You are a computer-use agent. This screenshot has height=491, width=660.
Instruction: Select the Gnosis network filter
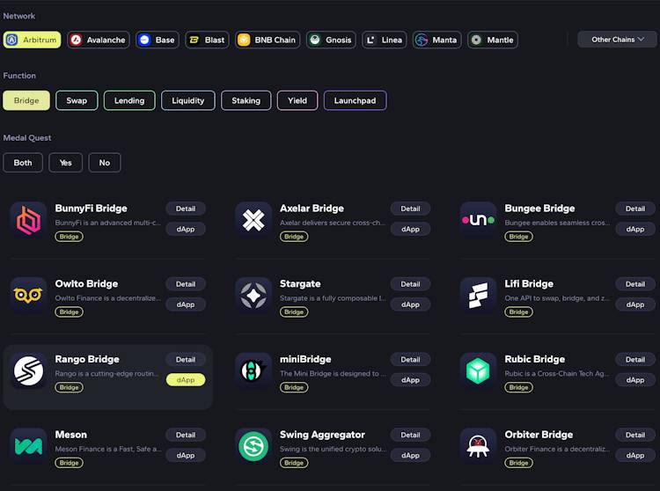[331, 40]
